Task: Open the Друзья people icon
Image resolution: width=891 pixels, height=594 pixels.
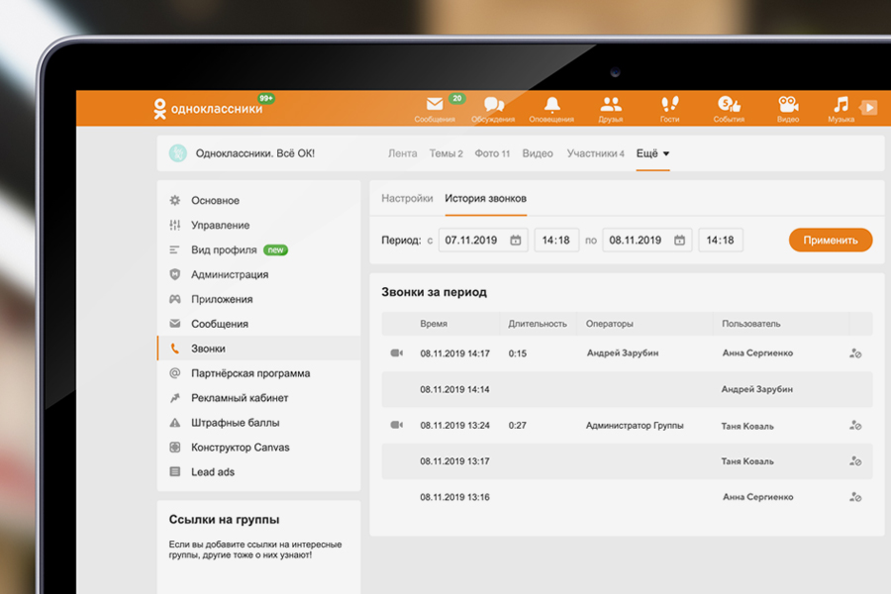Action: point(611,105)
